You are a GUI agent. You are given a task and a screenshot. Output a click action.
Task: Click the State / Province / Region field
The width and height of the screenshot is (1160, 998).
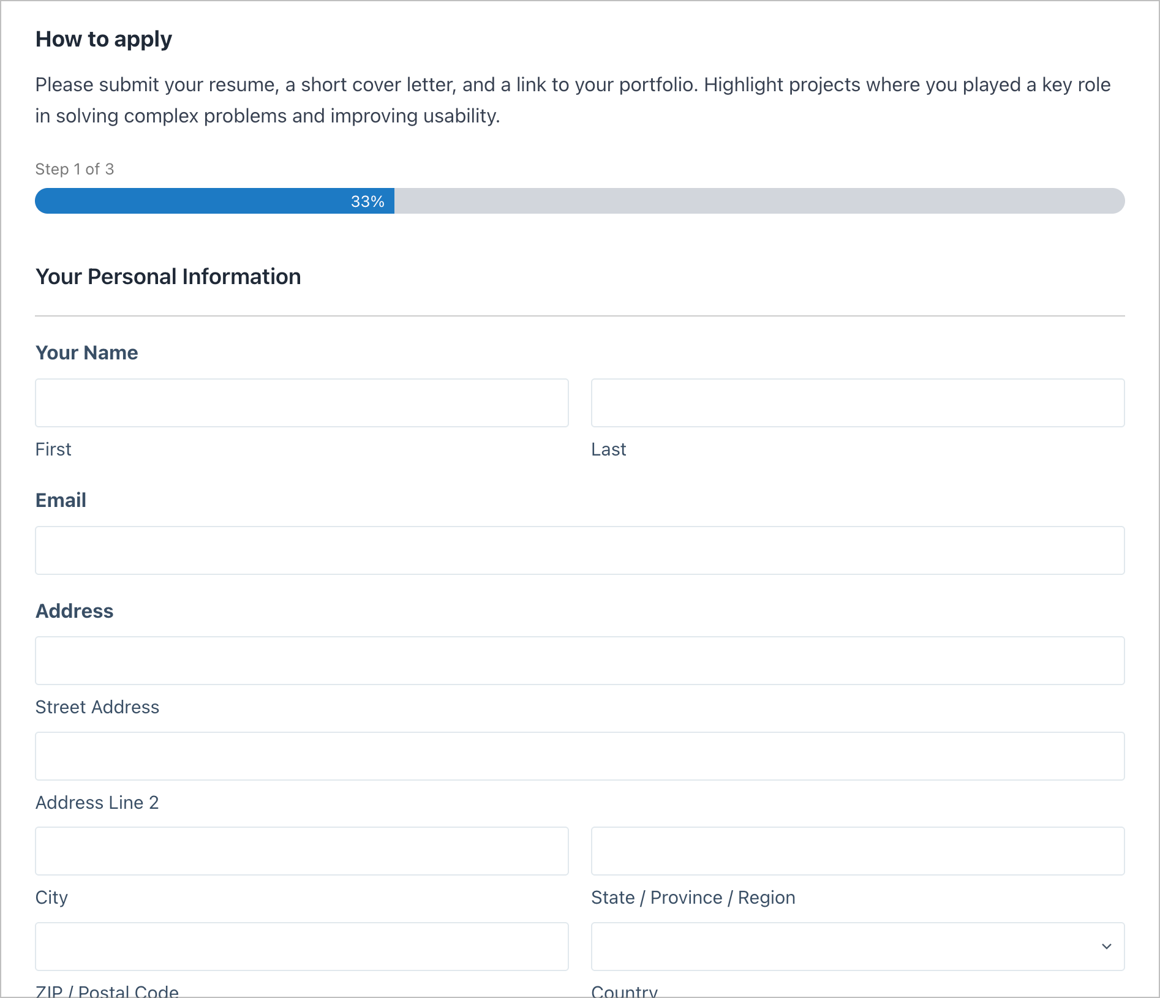coord(857,851)
